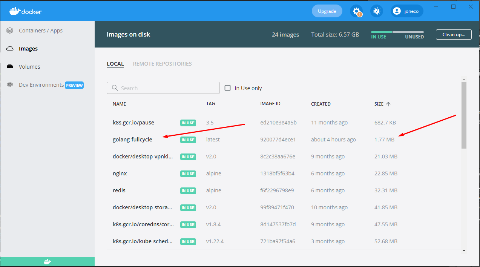Select the docker/desktop-vpnki... image row
Viewport: 480px width, 267px height.
(284, 157)
